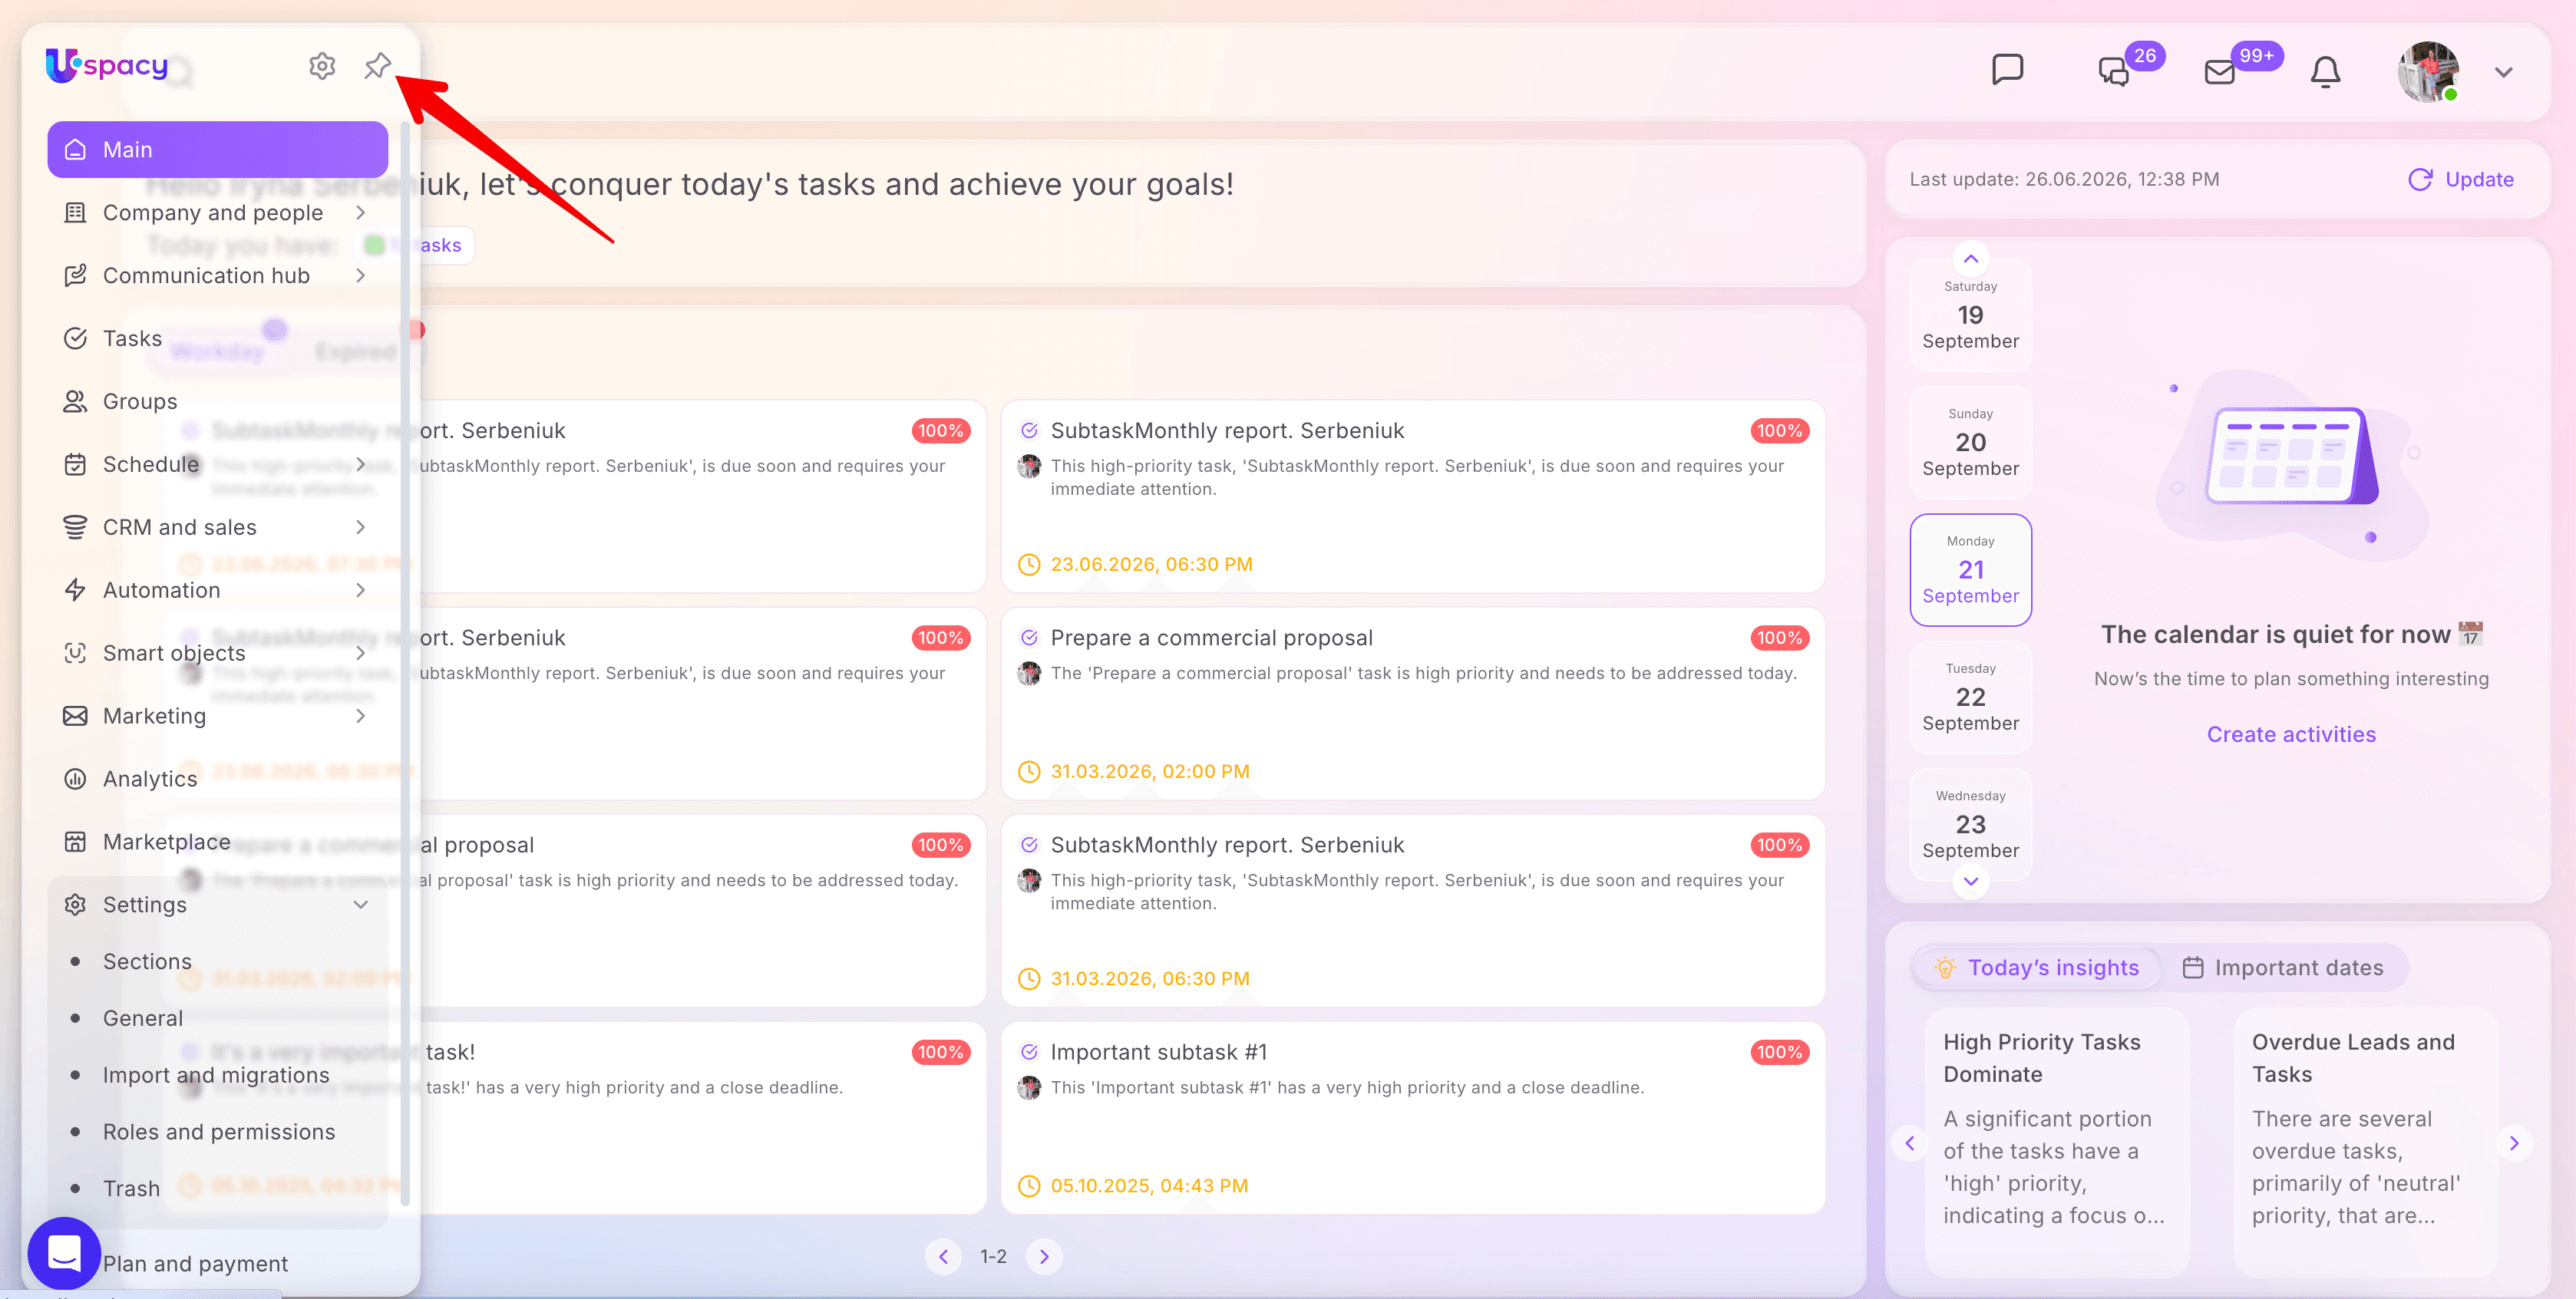The image size is (2576, 1299).
Task: Expand Smart objects submenu
Action: coord(360,654)
